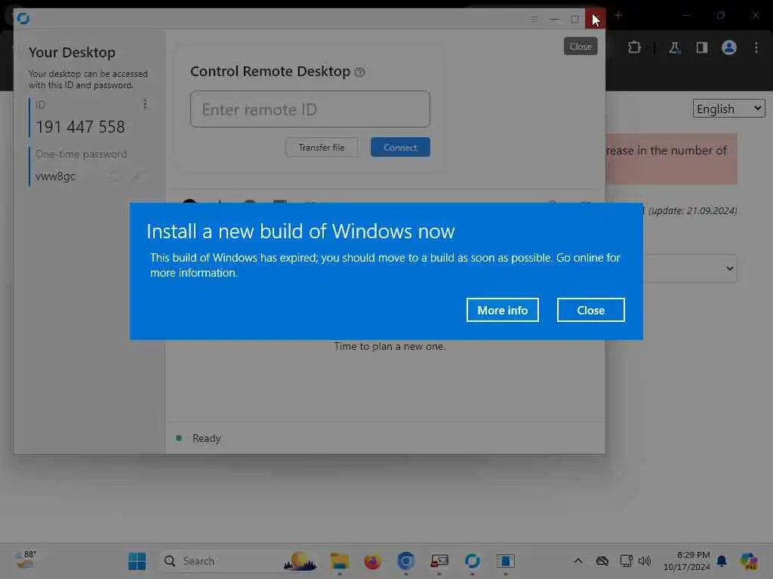The height and width of the screenshot is (579, 773).
Task: Click the Transfer file button
Action: (x=322, y=147)
